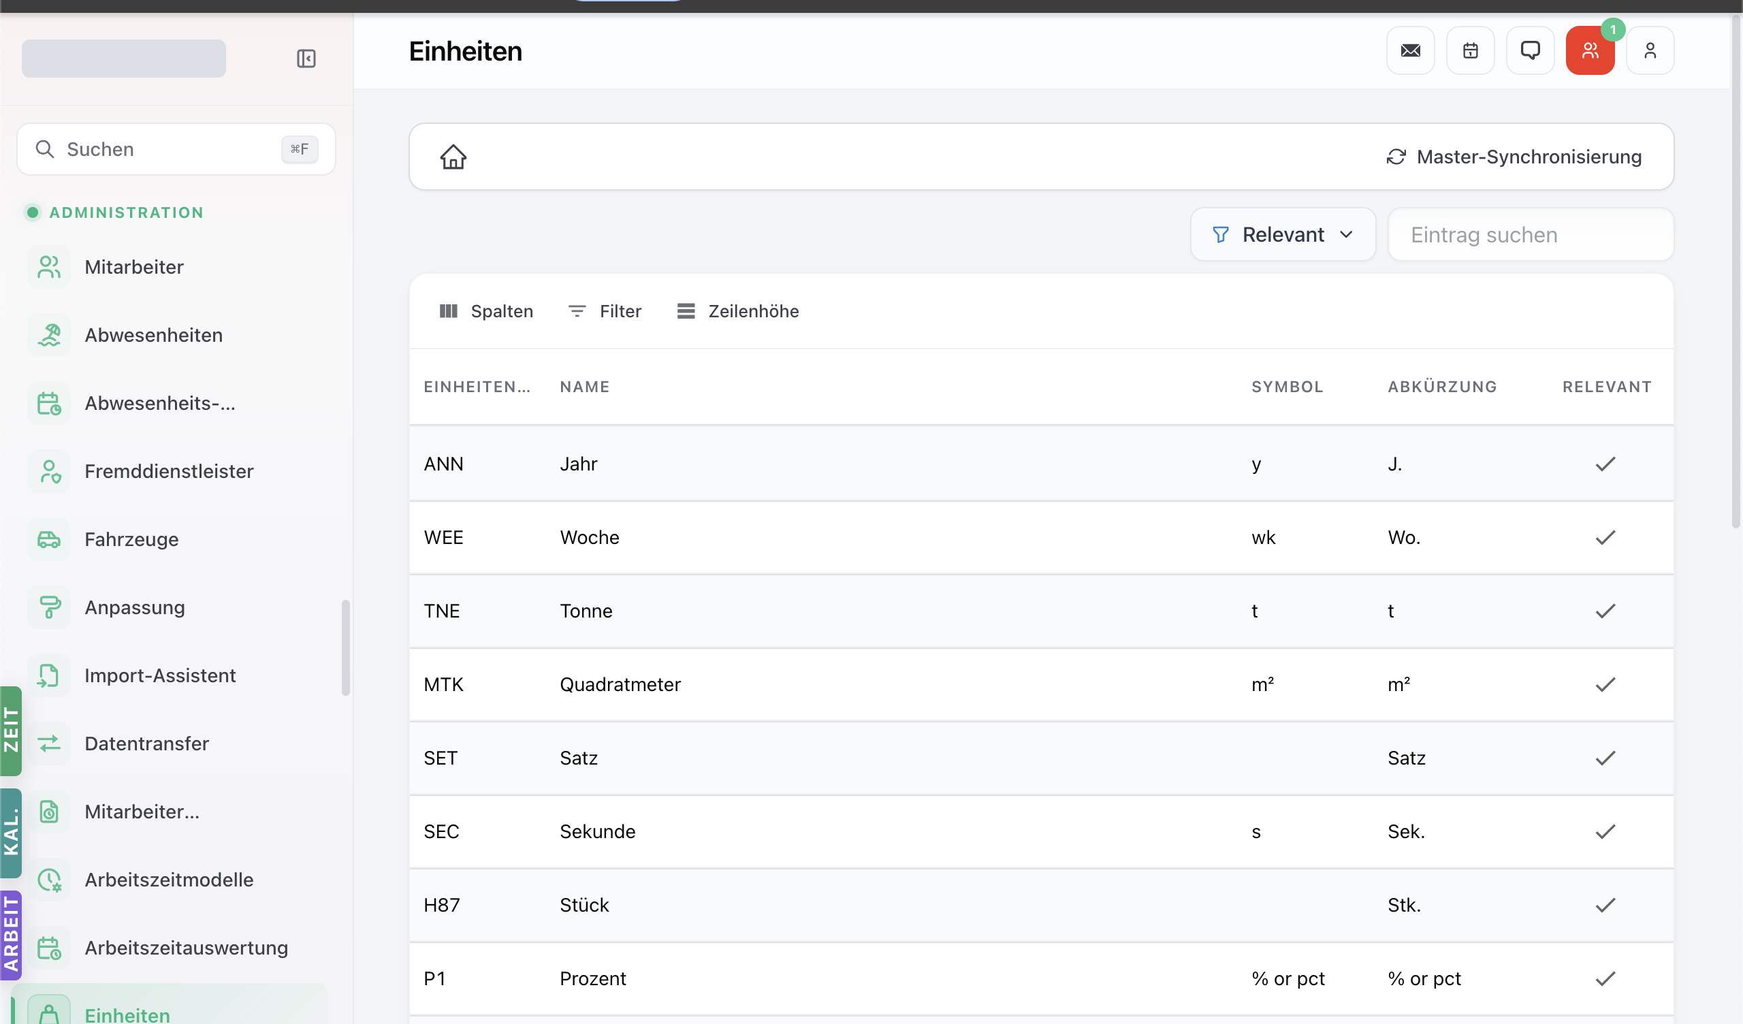This screenshot has width=1743, height=1024.
Task: Expand the Relevant filter dropdown
Action: pos(1283,234)
